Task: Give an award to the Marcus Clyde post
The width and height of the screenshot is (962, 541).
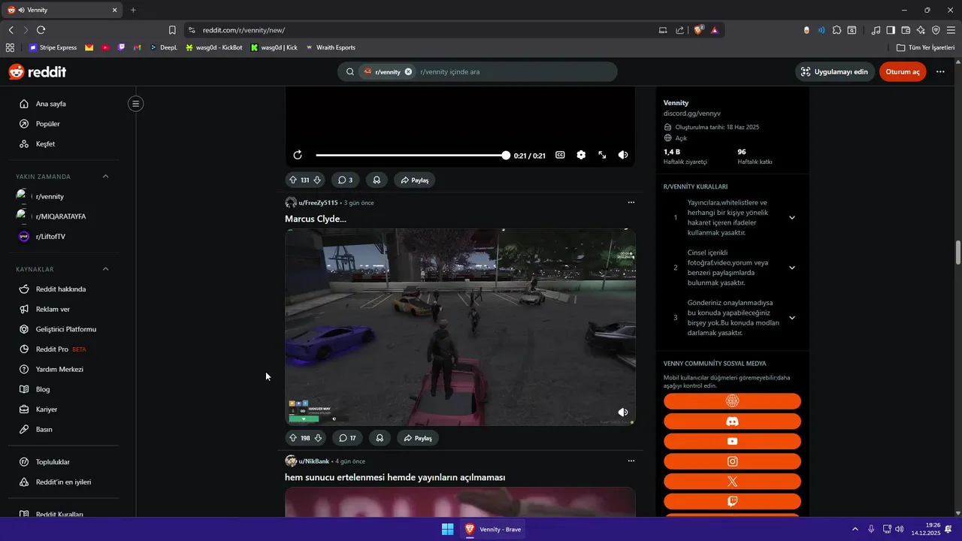Action: click(380, 438)
